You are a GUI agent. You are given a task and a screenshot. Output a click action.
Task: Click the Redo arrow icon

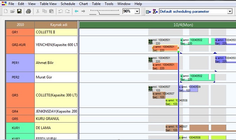(x=67, y=11)
